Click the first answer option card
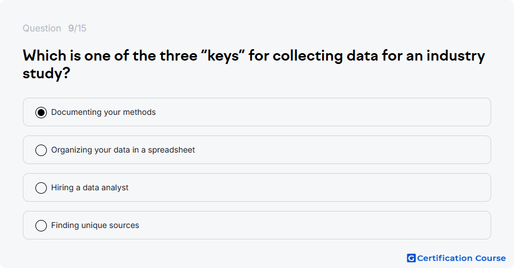This screenshot has width=514, height=268. [257, 112]
